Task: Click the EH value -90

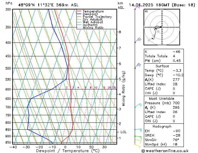Action: (x=177, y=131)
